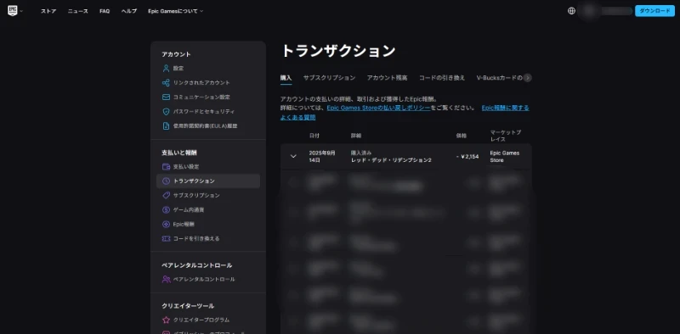Viewport: 680px width, 334px height.
Task: Click the tab scroll right arrow
Action: point(527,78)
